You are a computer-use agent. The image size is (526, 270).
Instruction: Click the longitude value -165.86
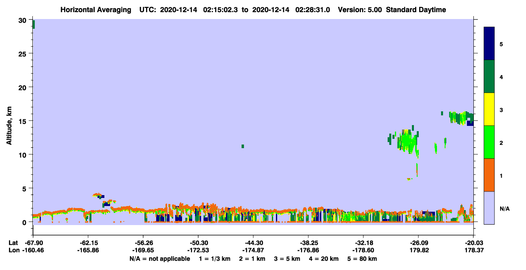[88, 251]
